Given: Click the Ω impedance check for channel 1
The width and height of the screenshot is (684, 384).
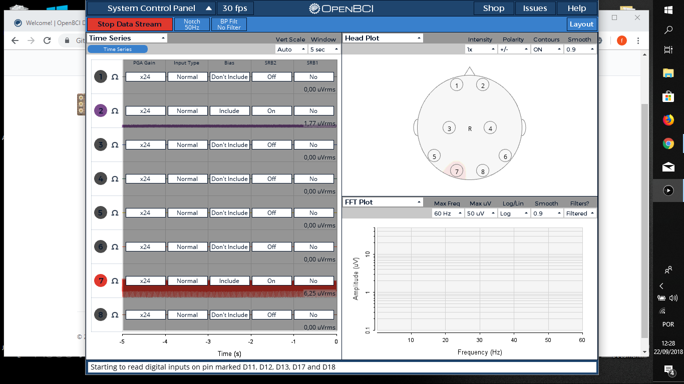Looking at the screenshot, I should coord(114,76).
